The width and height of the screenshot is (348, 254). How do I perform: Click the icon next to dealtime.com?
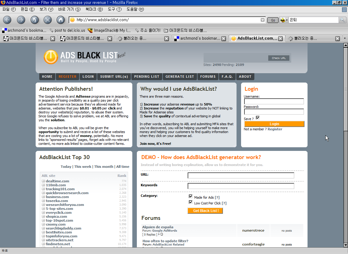click(x=43, y=181)
